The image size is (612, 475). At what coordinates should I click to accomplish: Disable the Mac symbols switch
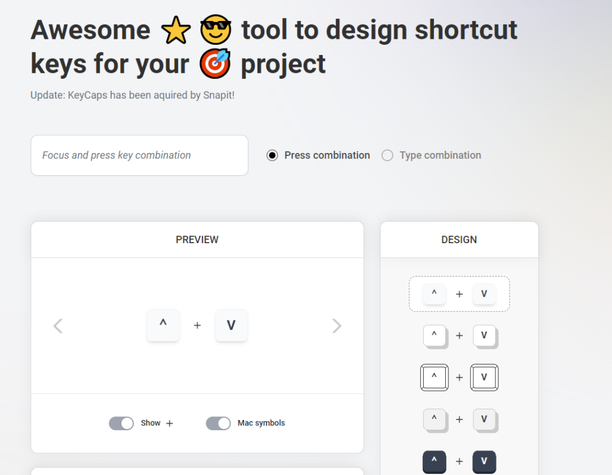218,423
